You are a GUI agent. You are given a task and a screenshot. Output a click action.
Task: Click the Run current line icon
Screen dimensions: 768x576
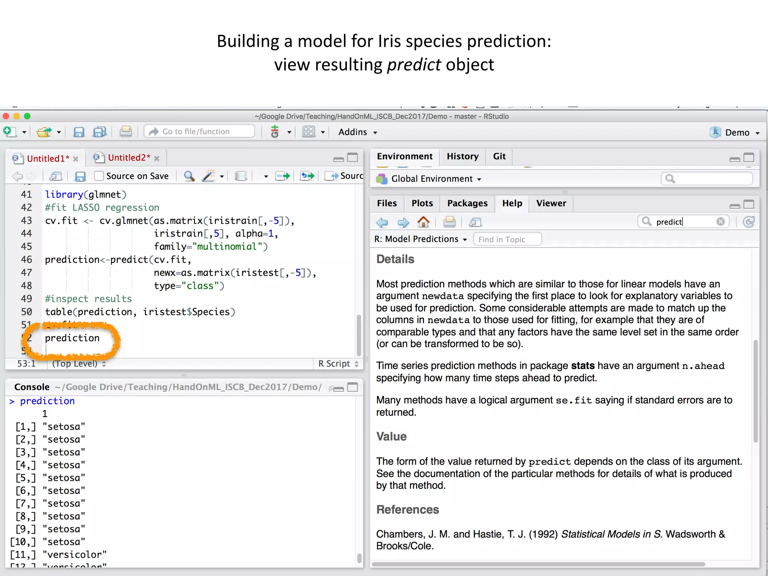[x=282, y=176]
